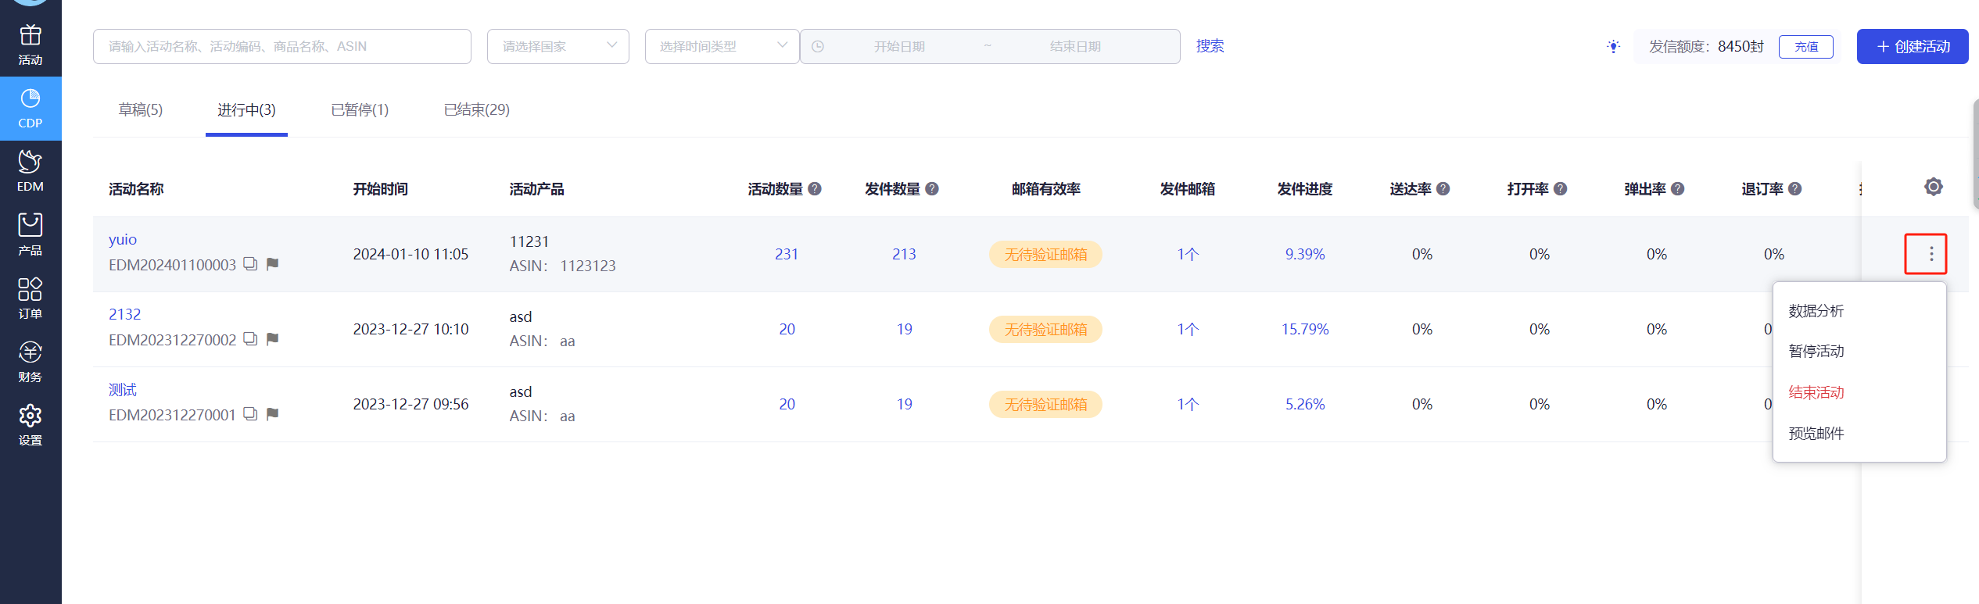
Task: Click 1个 发件邮箱 in 2132 row
Action: click(x=1188, y=330)
